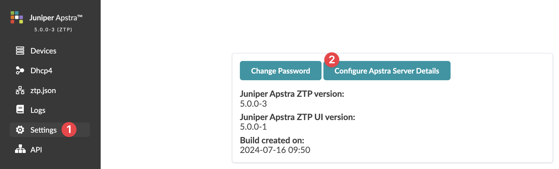
Task: Click the 5.0.0-3 (ZTP) sidebar version text
Action: (53, 30)
